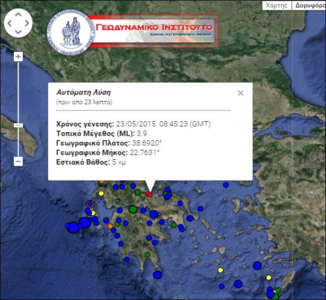Screen dimensions: 326x300
Task: Select the green marker in southern Peloponnese
Action: [147, 254]
